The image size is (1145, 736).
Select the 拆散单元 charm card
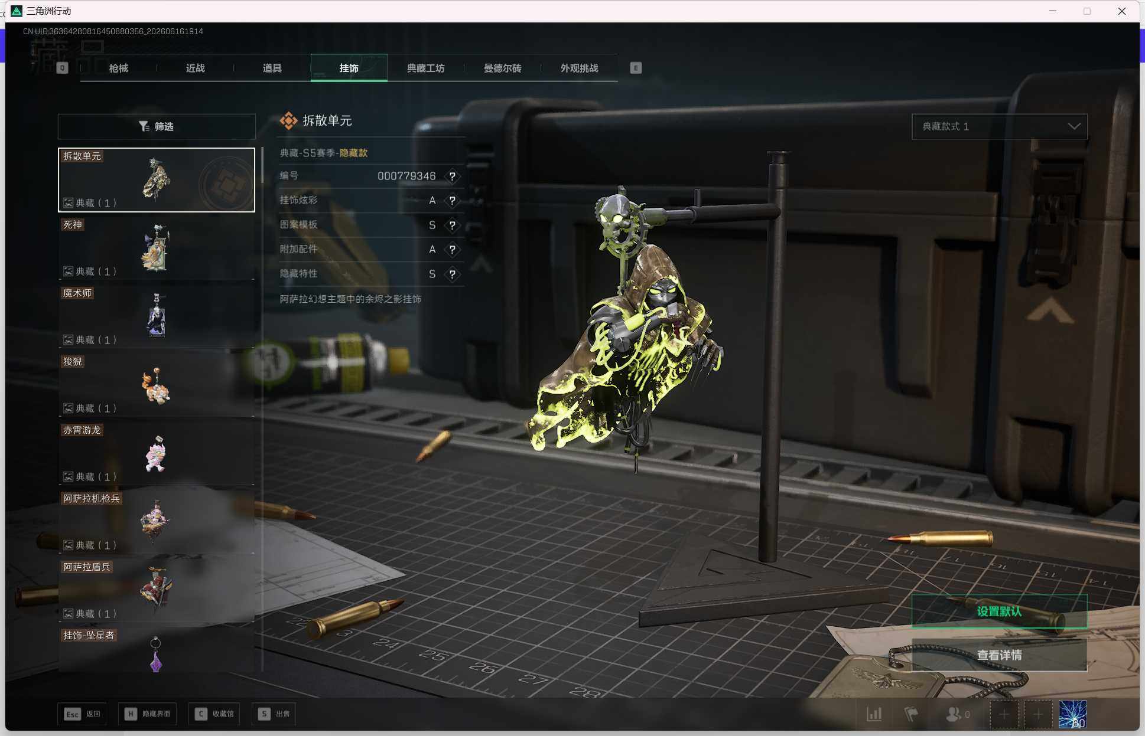(x=157, y=179)
